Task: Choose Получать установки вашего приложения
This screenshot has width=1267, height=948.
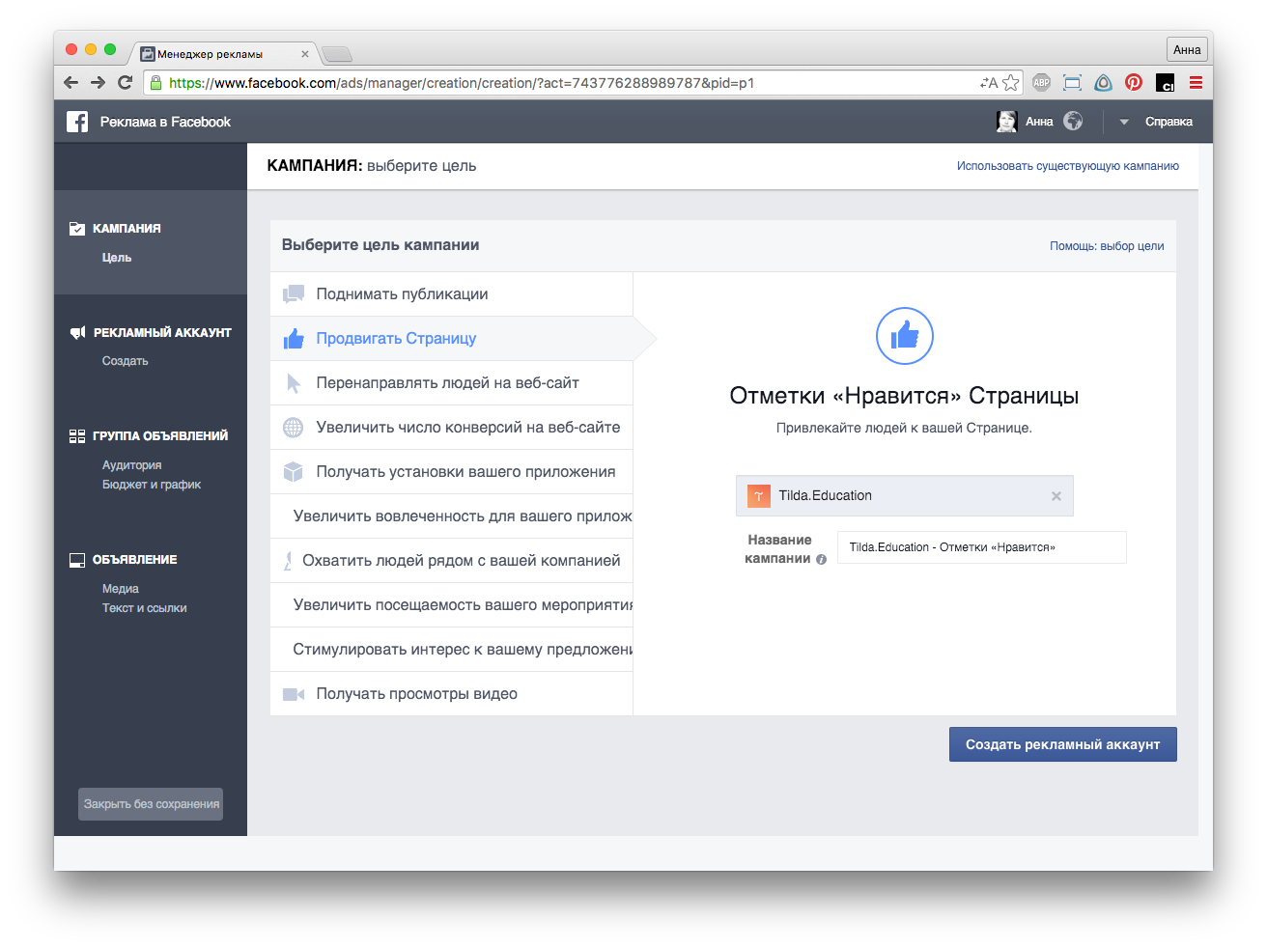Action: pyautogui.click(x=465, y=472)
